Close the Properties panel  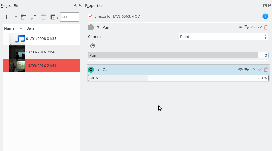[x=270, y=5]
